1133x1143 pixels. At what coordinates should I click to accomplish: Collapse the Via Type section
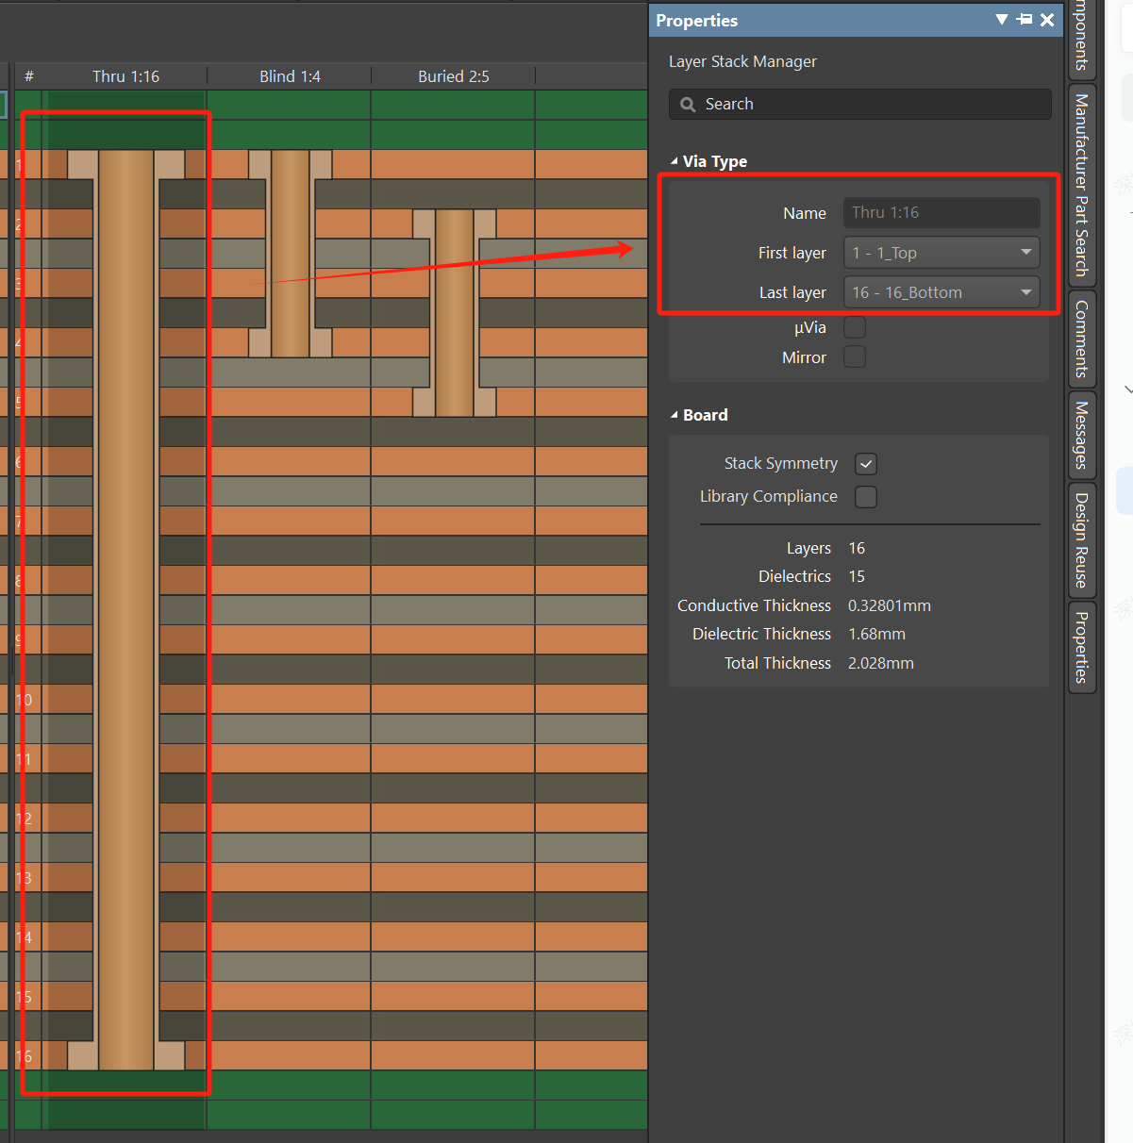click(x=674, y=161)
